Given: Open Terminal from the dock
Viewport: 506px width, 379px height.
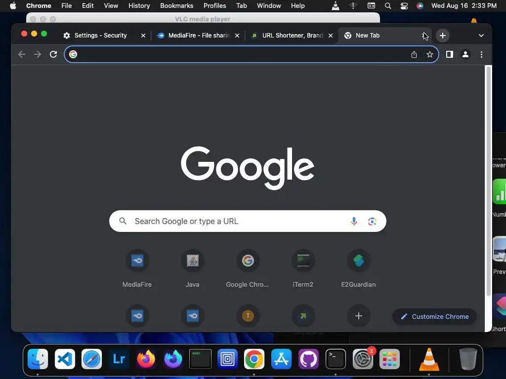Looking at the screenshot, I should pyautogui.click(x=336, y=359).
